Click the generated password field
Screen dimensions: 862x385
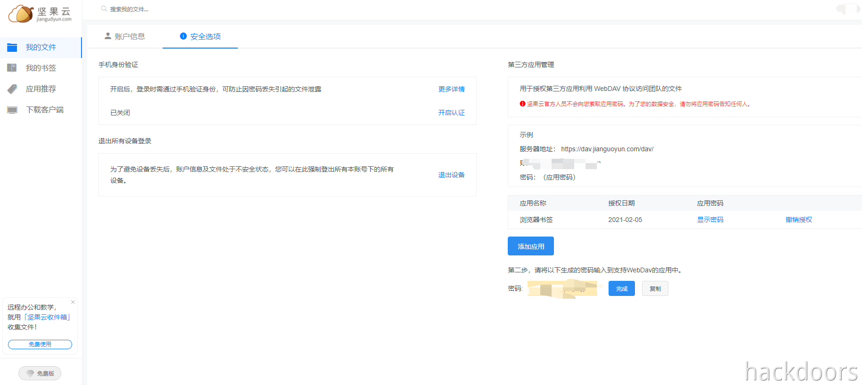(x=563, y=288)
